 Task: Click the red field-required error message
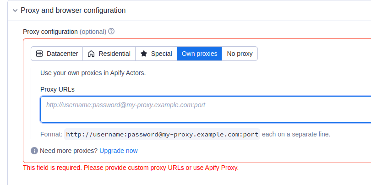coord(131,168)
